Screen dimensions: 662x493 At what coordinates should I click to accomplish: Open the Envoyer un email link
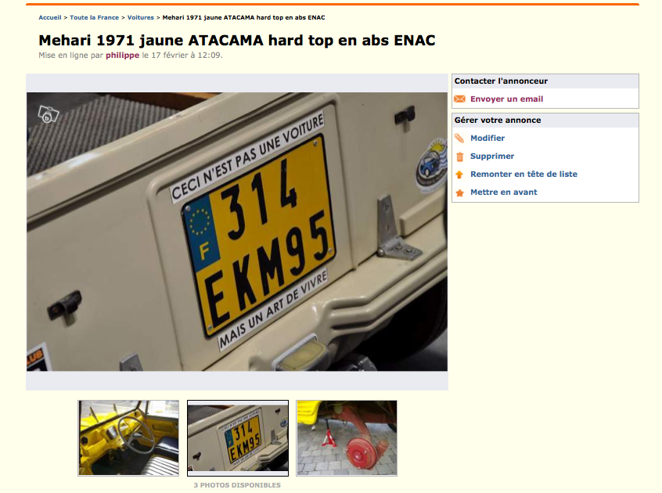pyautogui.click(x=506, y=99)
